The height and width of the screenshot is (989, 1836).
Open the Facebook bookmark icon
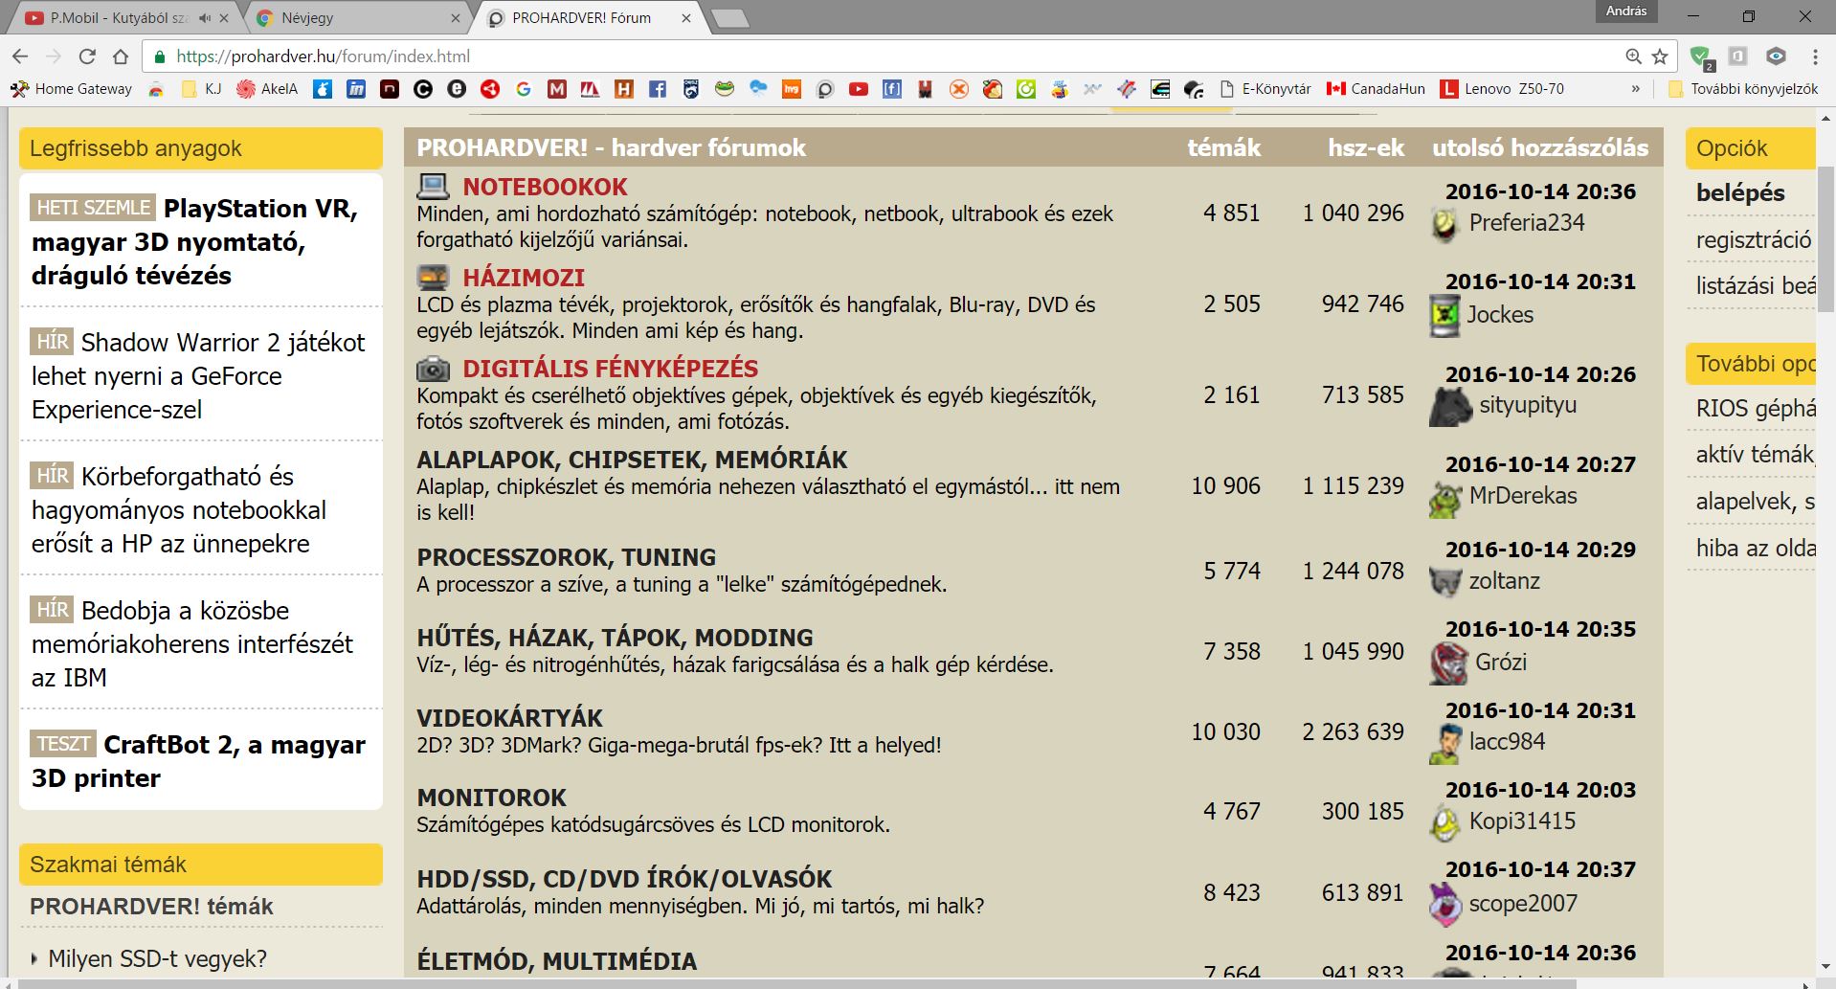coord(658,89)
